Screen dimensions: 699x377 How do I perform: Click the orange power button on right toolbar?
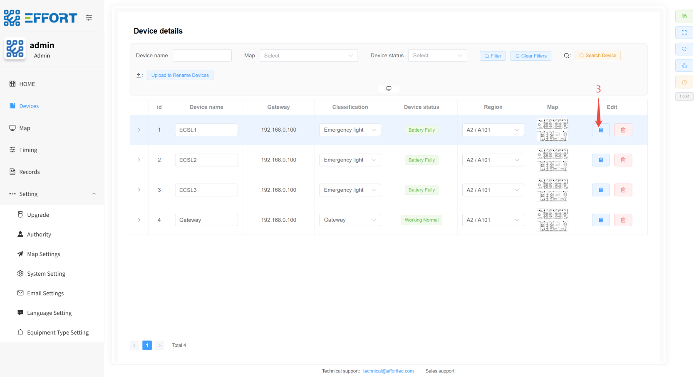pos(684,82)
